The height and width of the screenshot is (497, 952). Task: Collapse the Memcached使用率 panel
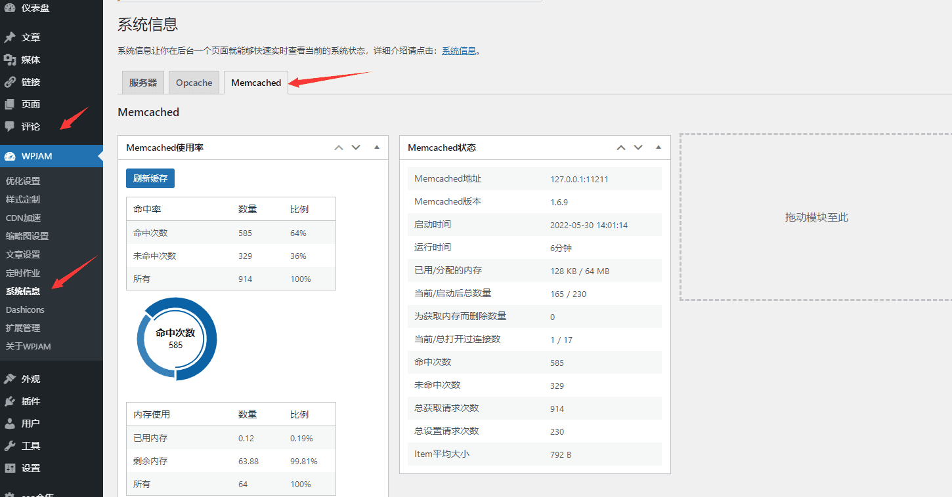coord(377,148)
